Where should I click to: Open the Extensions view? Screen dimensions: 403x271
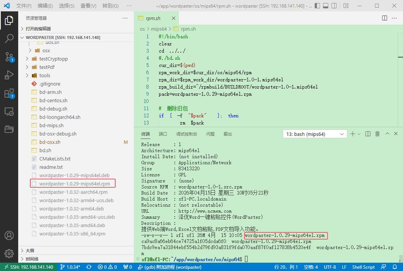click(9, 93)
